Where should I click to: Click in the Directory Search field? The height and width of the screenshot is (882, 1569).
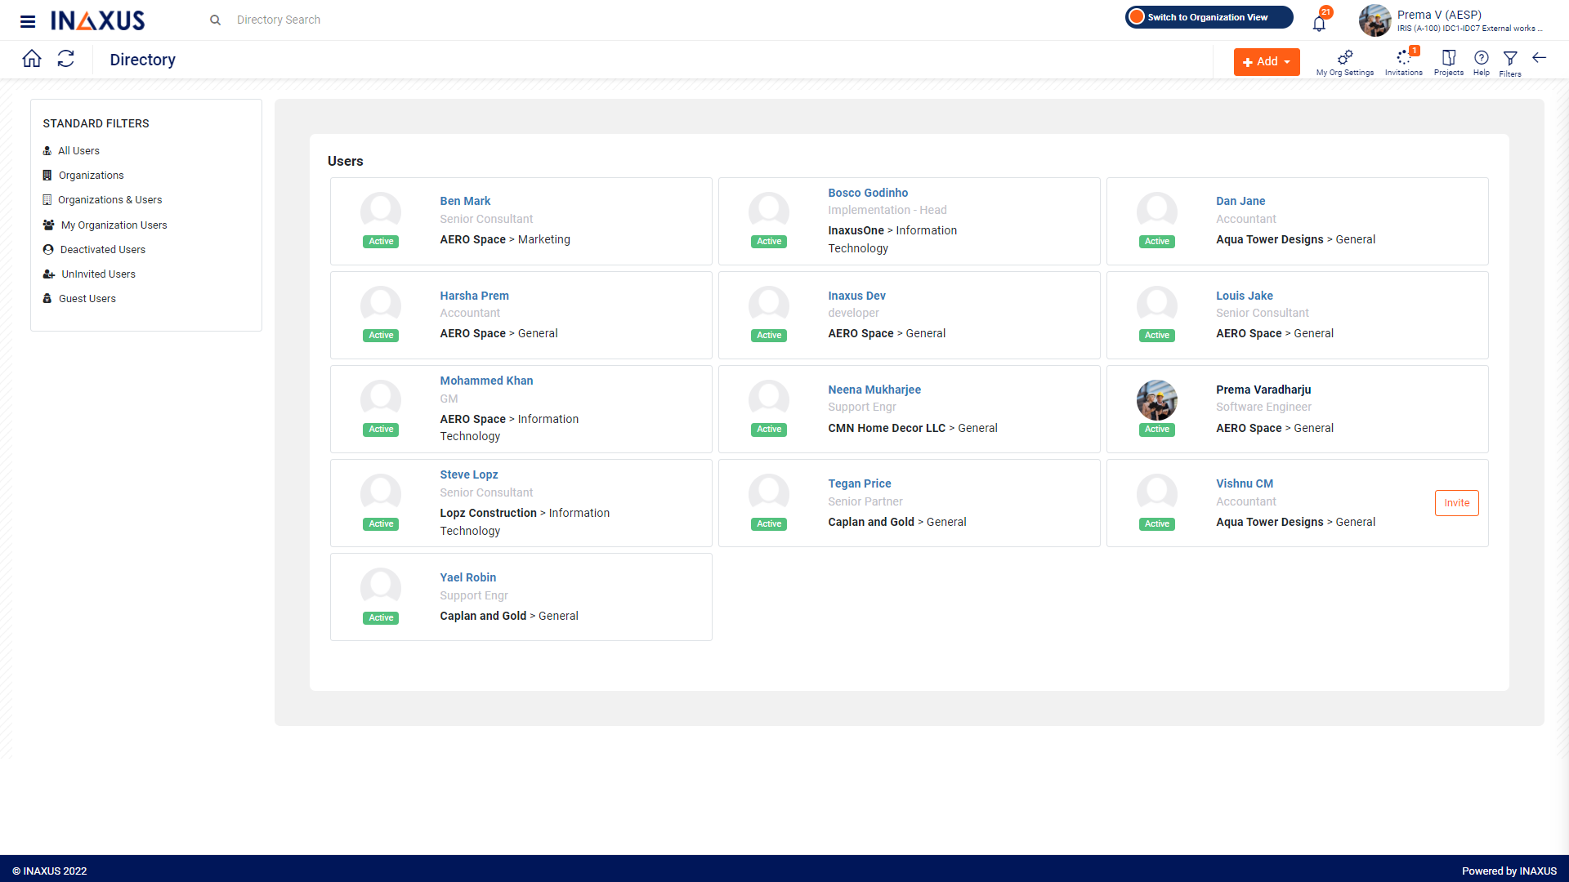coord(278,20)
